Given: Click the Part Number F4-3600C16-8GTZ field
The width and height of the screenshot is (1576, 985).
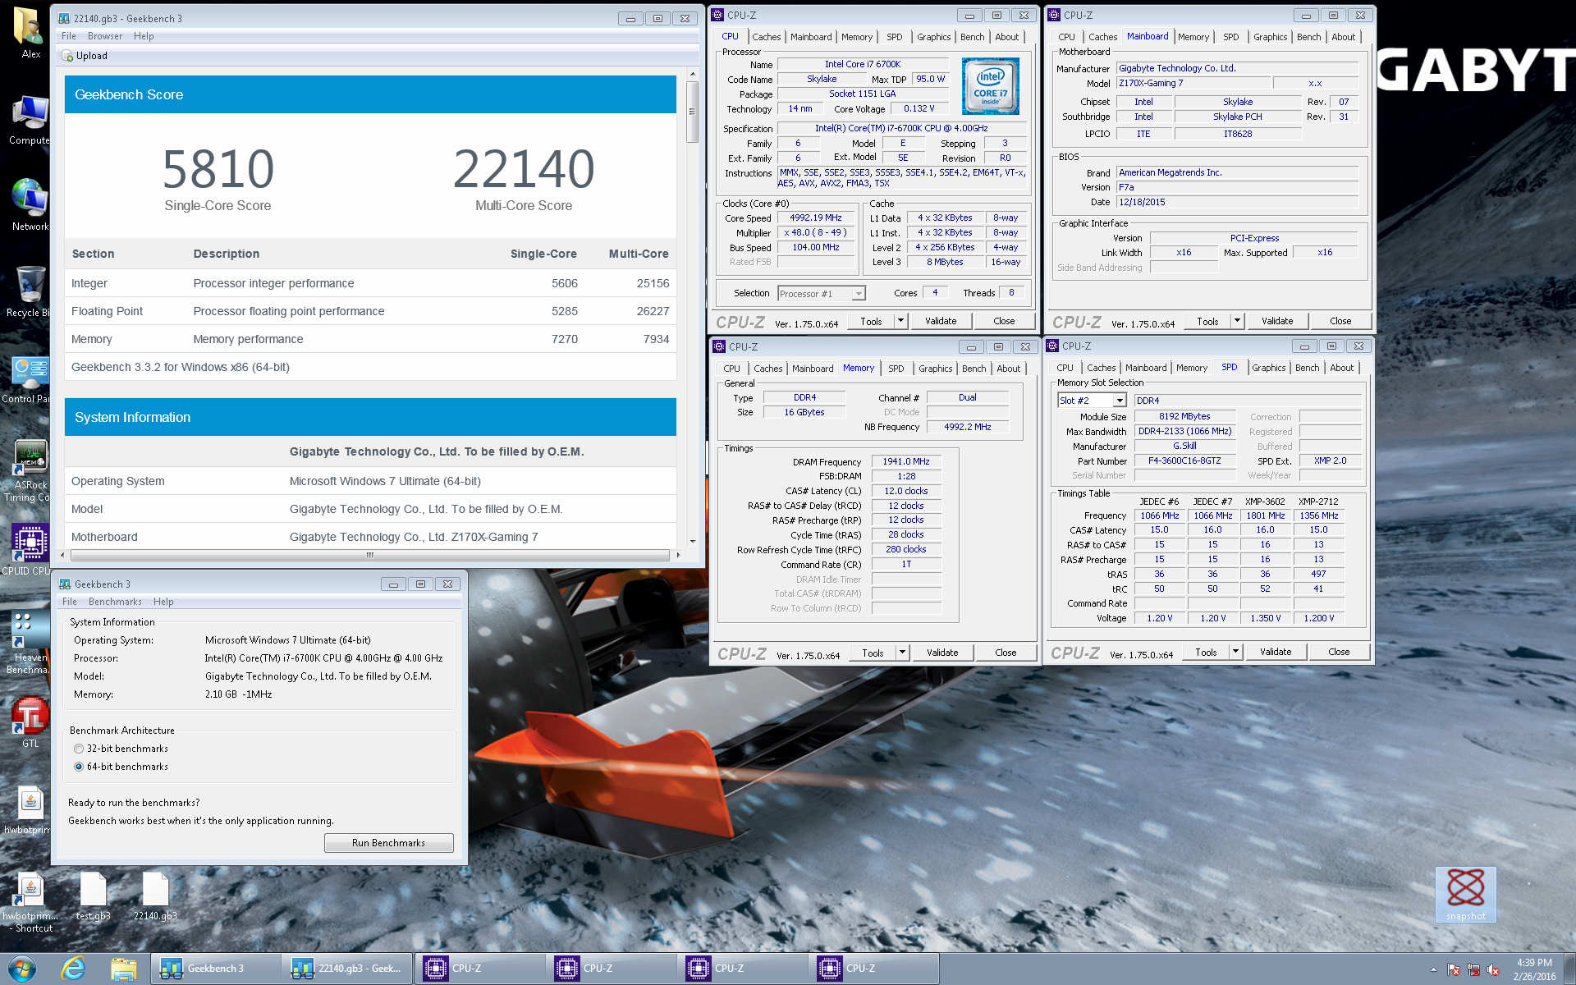Looking at the screenshot, I should 1184,461.
